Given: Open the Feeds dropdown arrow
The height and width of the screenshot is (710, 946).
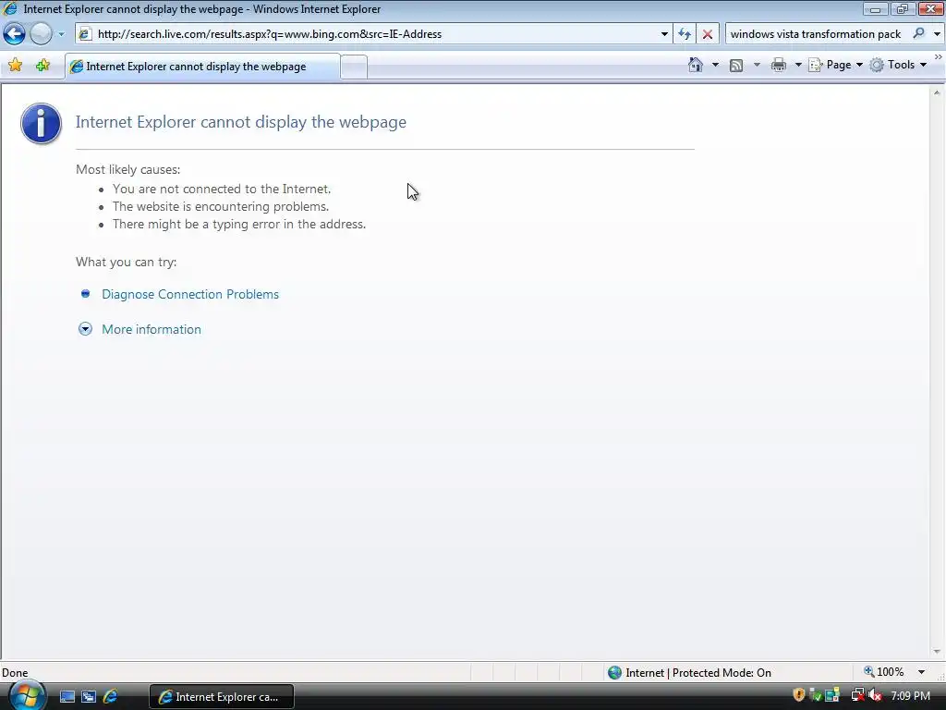Looking at the screenshot, I should [x=757, y=66].
